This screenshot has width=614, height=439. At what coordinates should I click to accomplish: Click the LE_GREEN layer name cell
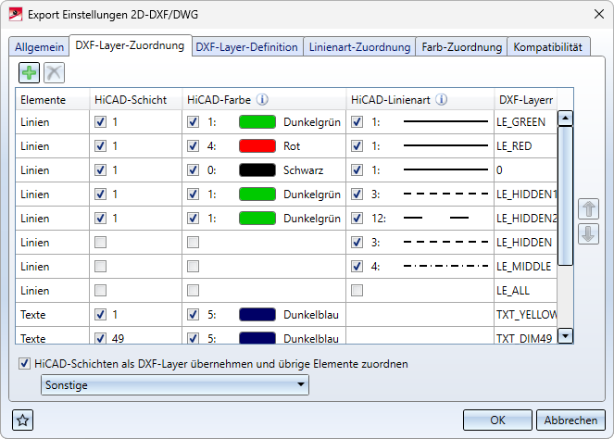tap(525, 122)
